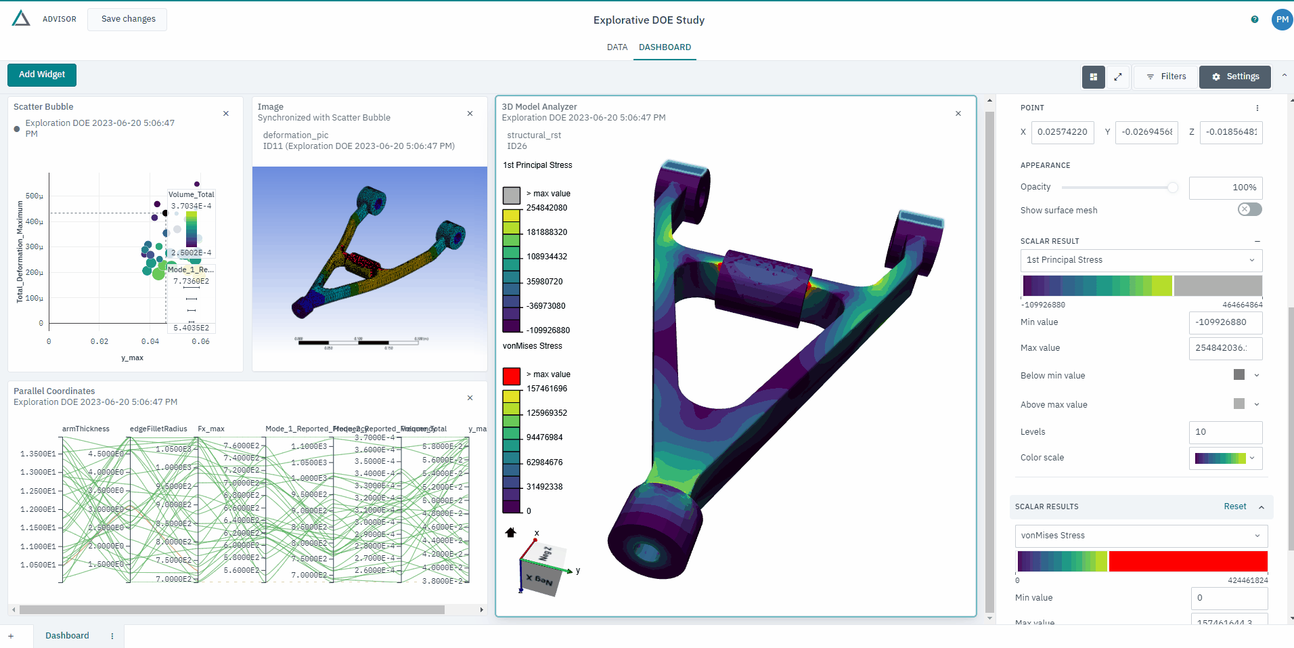Toggle the Show surface mesh switch
This screenshot has width=1294, height=648.
pyautogui.click(x=1249, y=210)
